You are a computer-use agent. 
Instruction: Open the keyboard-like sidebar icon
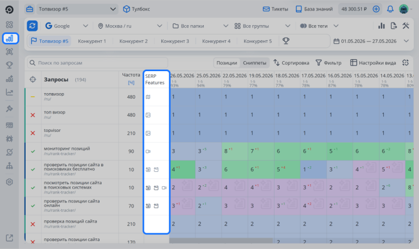pos(9,125)
